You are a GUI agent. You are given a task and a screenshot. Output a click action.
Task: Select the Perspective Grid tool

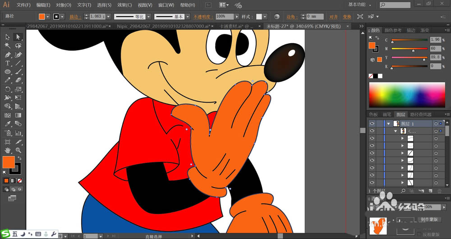18,106
